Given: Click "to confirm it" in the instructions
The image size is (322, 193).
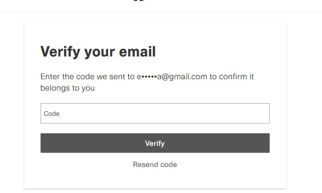Looking at the screenshot, I should point(232,76).
